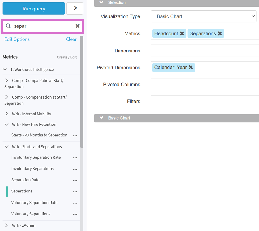The image size is (259, 231).
Task: Remove the Headcount metric tag
Action: click(x=182, y=33)
